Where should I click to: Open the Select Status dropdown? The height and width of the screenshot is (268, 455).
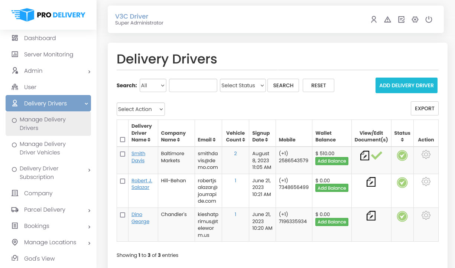[243, 85]
